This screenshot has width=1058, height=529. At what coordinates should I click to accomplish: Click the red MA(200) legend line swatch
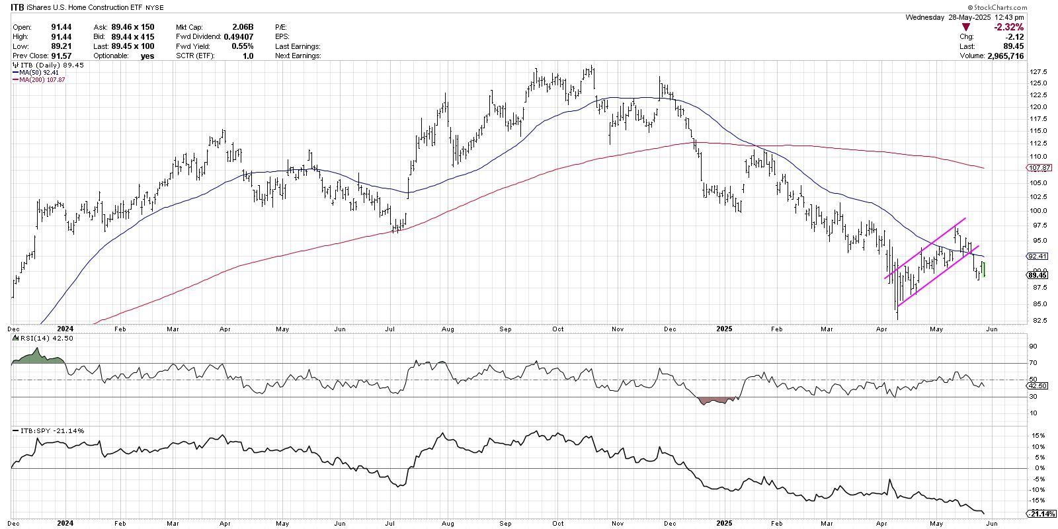(16, 79)
